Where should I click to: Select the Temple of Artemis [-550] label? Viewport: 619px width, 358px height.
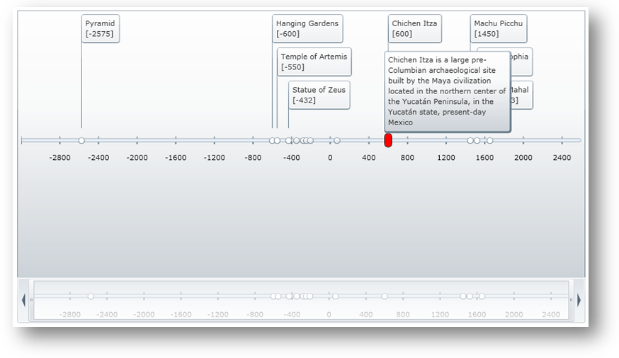tap(314, 62)
